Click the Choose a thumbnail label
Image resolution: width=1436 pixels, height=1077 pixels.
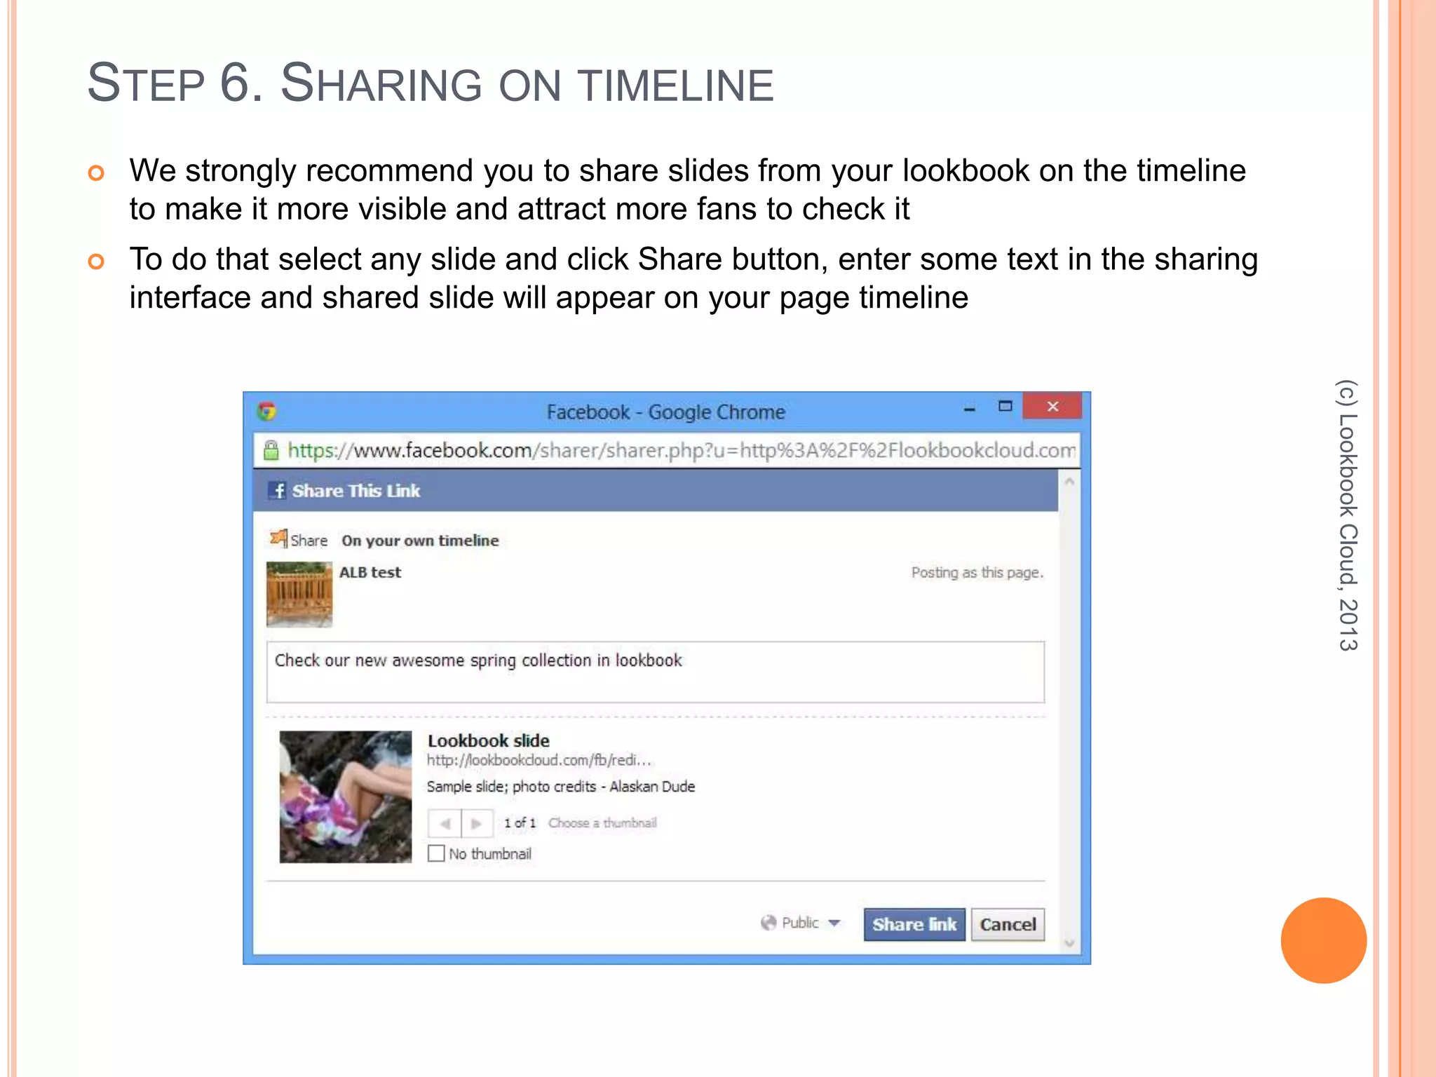[602, 822]
